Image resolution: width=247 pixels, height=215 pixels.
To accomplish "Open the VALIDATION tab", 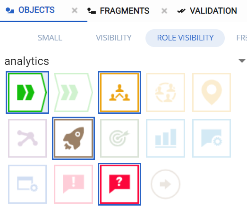I will pos(207,11).
